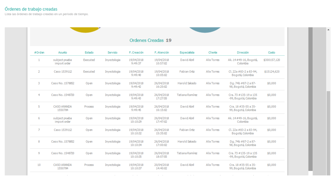The width and height of the screenshot is (332, 177).
Task: Click the F. Creación column header
Action: (136, 52)
